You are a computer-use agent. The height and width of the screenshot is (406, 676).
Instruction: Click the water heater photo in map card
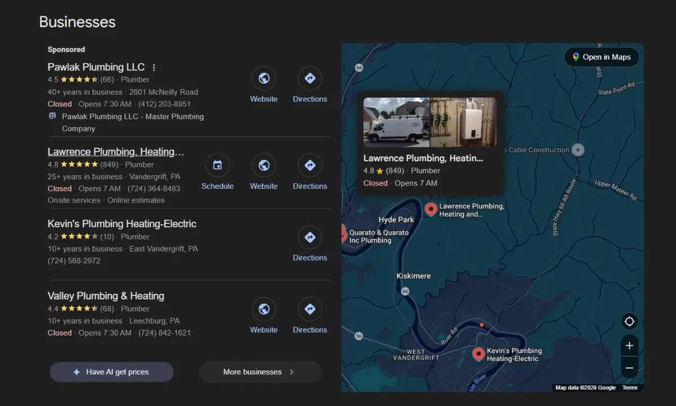pos(463,122)
